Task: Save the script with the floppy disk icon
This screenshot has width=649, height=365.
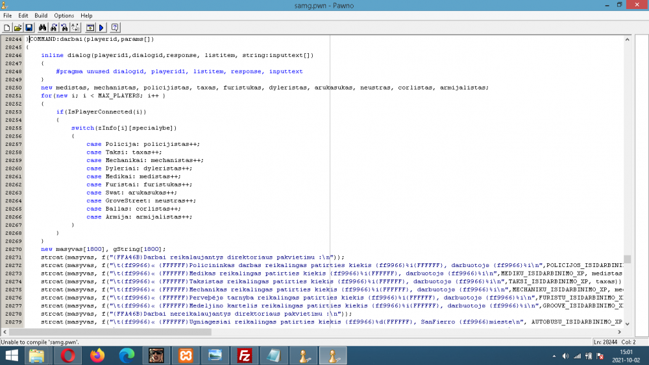Action: [29, 27]
